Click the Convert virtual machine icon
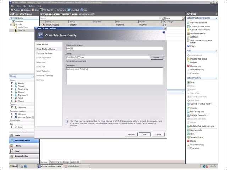Image resolution: width=227 pixels, height=170 pixels. 188,30
